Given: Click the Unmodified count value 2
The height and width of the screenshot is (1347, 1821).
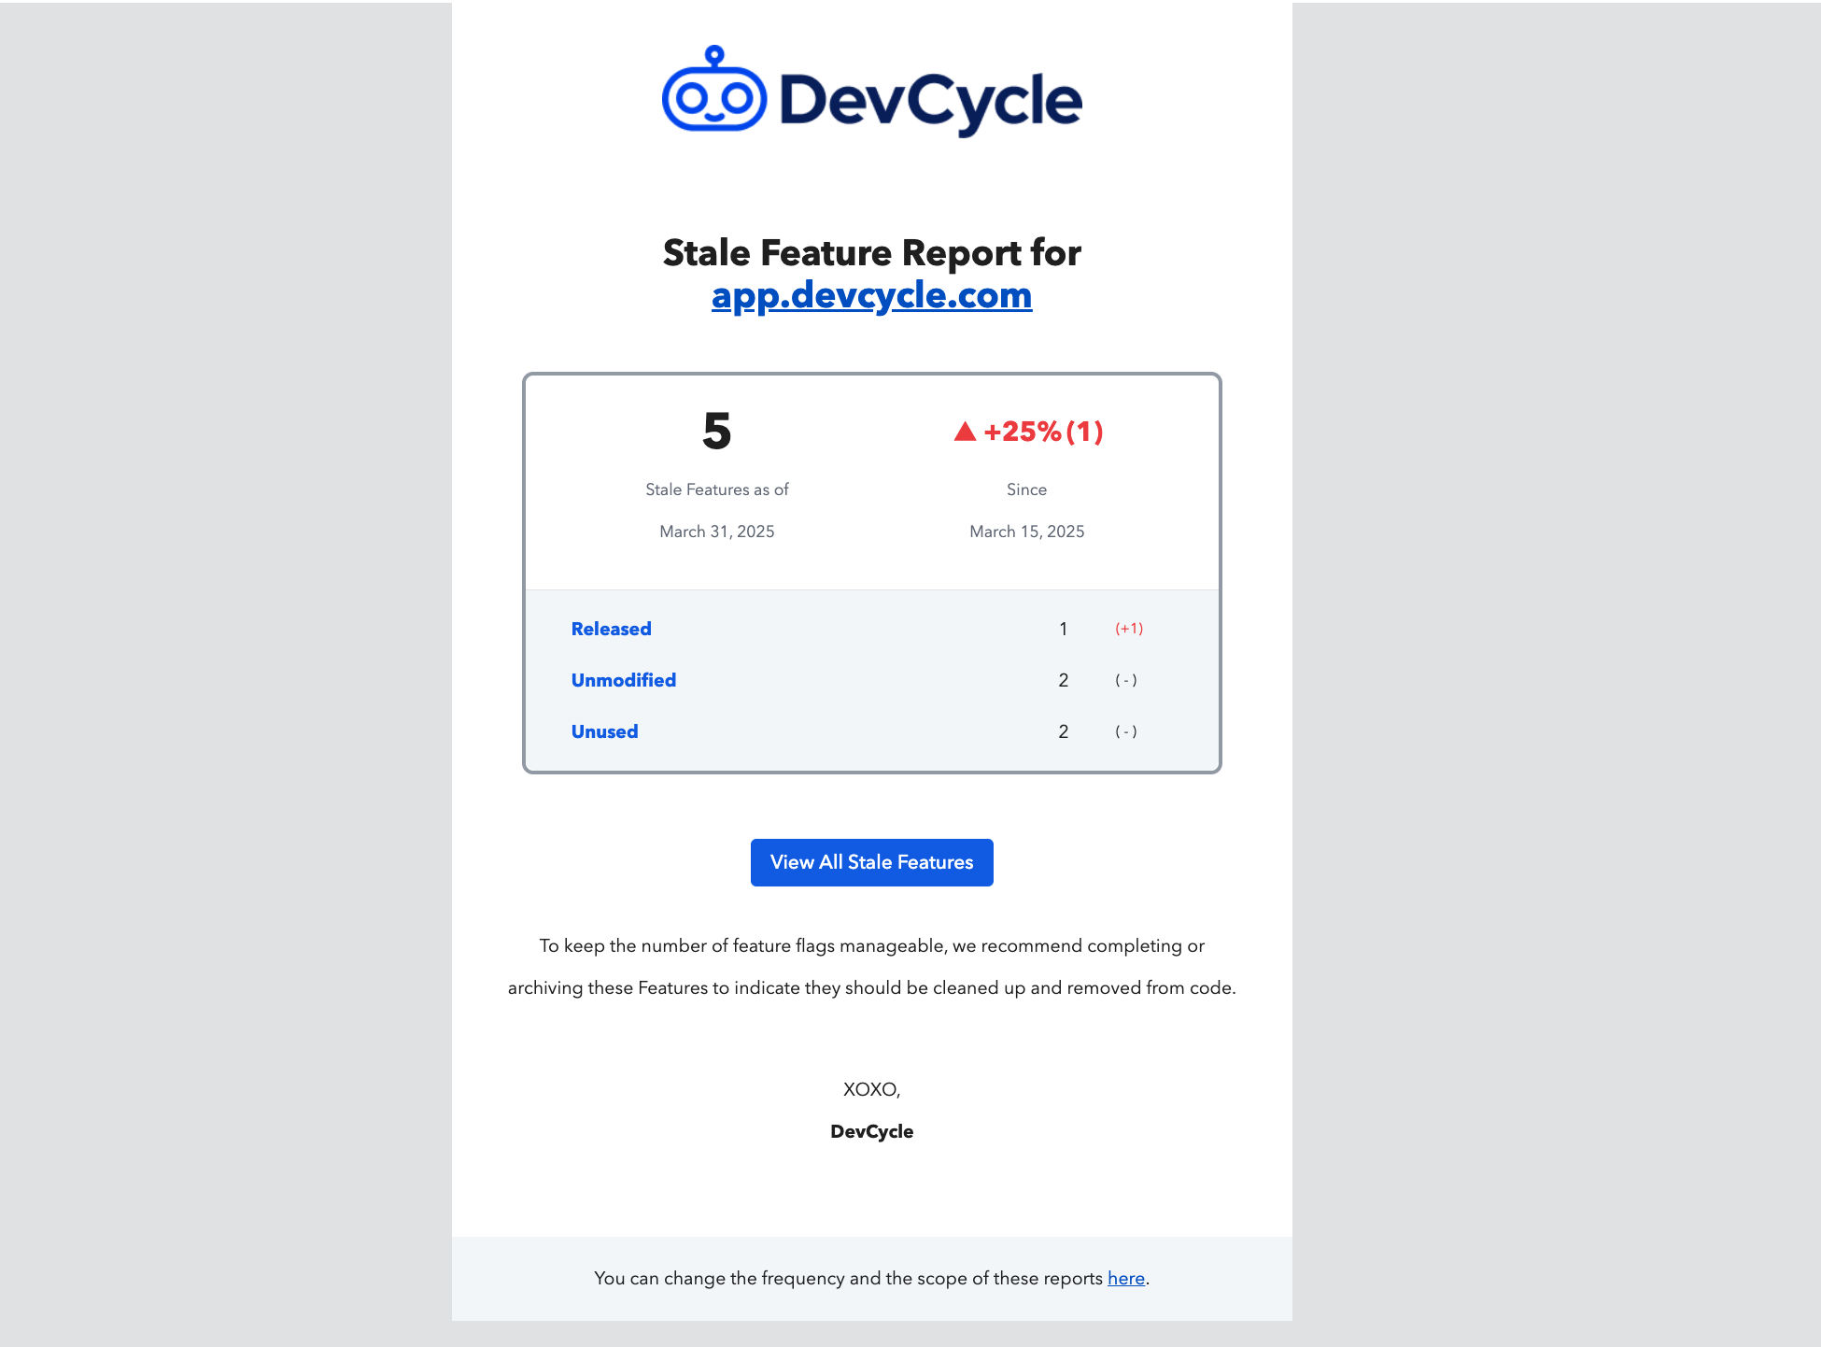Looking at the screenshot, I should tap(1063, 680).
